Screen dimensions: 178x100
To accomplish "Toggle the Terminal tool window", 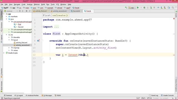I will click(8, 96).
